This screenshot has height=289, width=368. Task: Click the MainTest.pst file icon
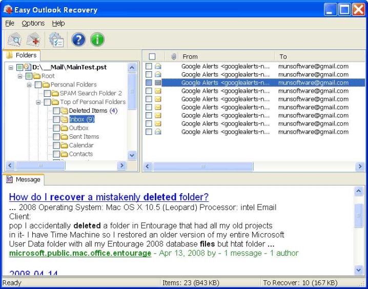pyautogui.click(x=28, y=67)
